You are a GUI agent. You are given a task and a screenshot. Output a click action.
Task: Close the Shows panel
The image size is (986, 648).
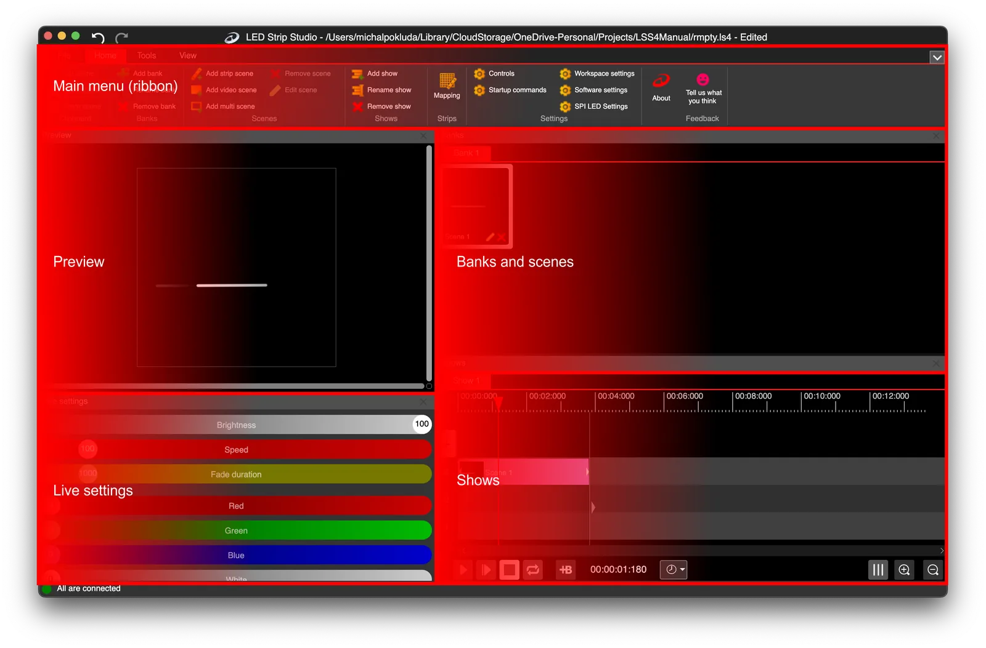pos(936,364)
